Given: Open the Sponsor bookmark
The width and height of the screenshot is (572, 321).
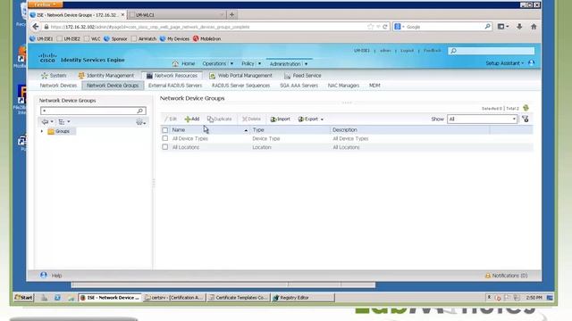Looking at the screenshot, I should pos(115,38).
